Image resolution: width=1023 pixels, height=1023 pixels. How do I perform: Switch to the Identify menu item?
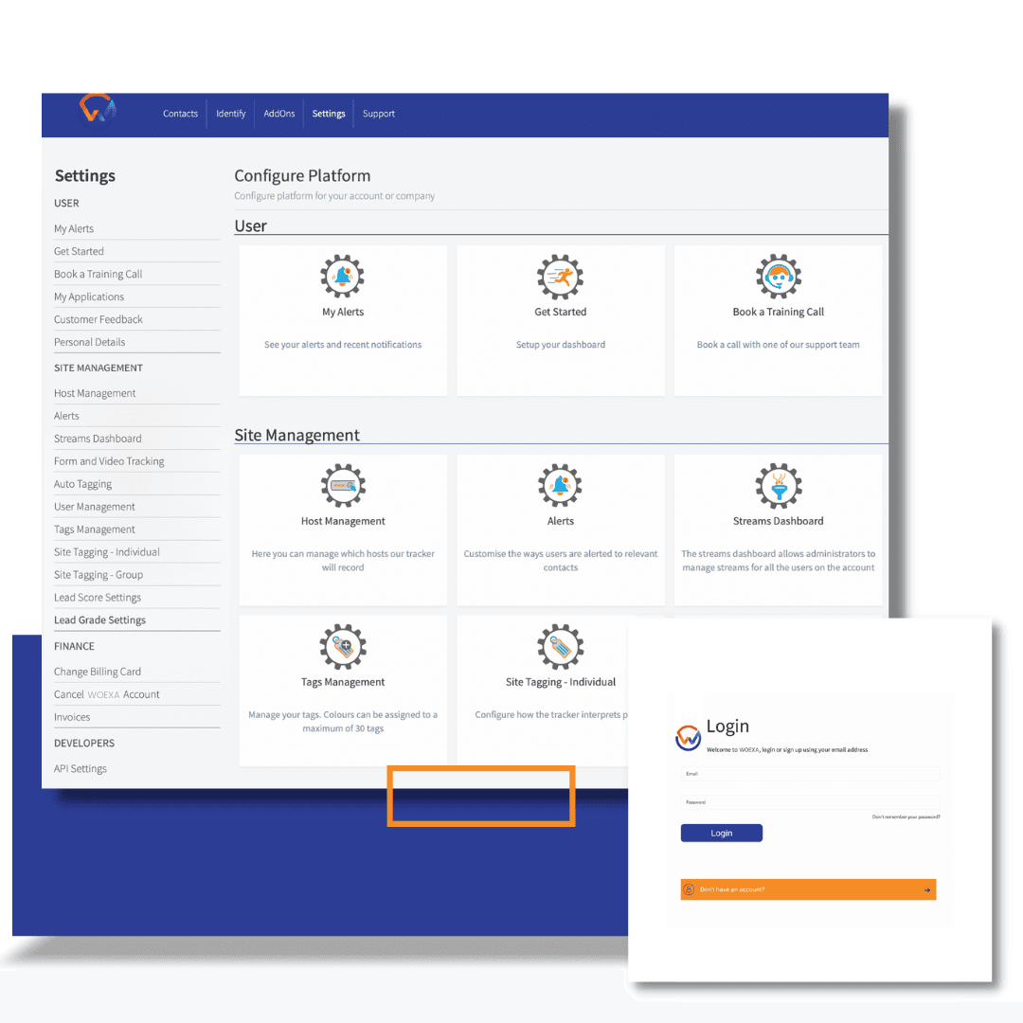[x=231, y=114]
